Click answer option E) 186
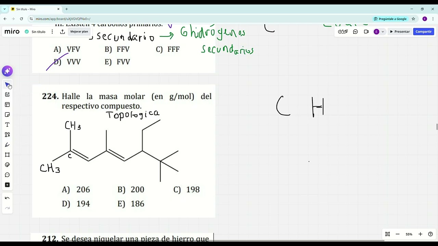The width and height of the screenshot is (438, 246). 131,204
